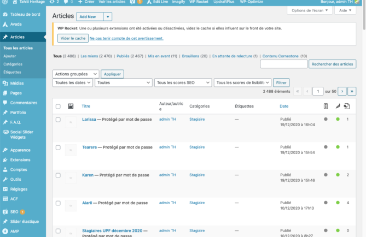Tick the checkbox for the Aiarii article
The width and height of the screenshot is (366, 237).
(58, 203)
